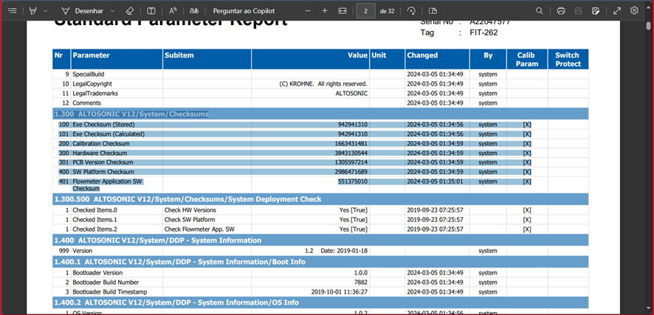654x315 pixels.
Task: Open the find in document search
Action: [x=540, y=11]
